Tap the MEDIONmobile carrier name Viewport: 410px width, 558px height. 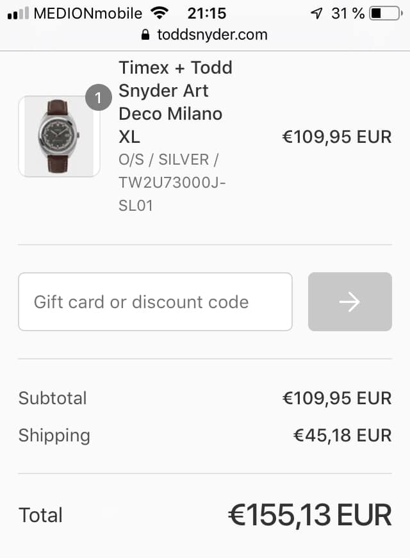[89, 13]
